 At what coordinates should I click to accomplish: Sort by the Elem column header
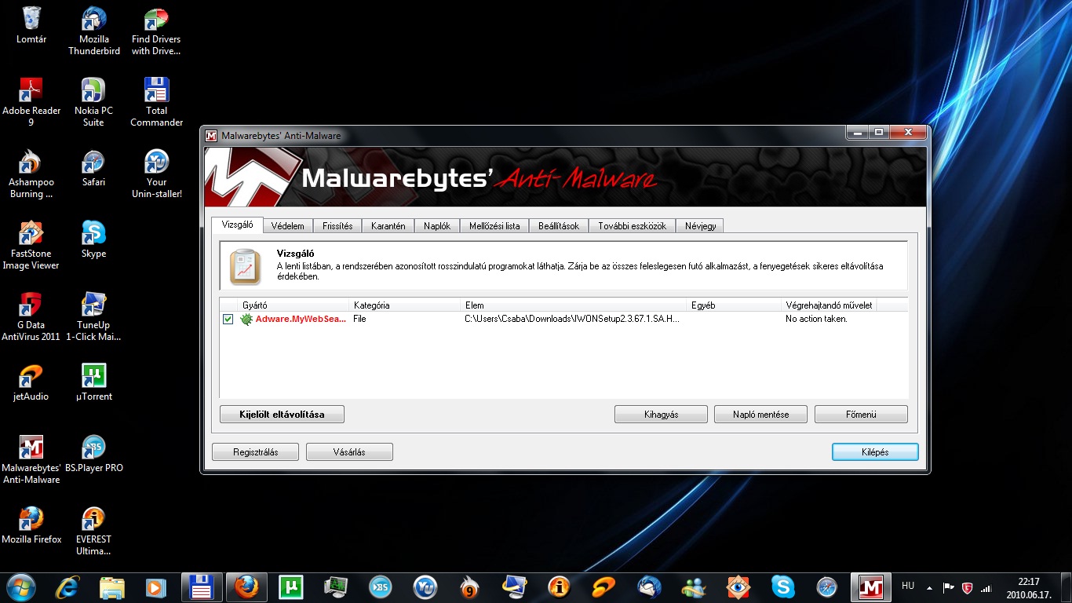(574, 305)
